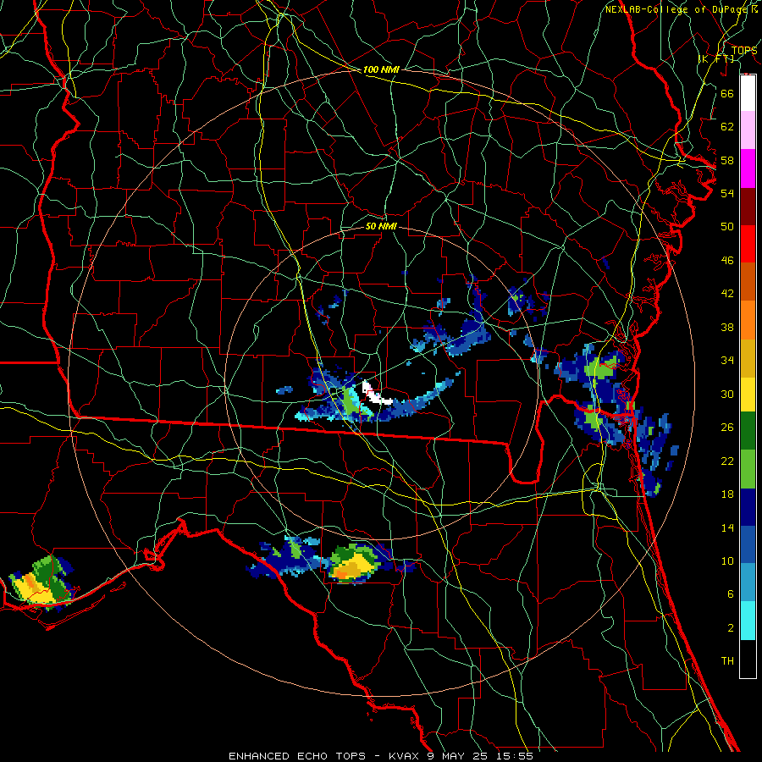Click the TH legend label

pos(727,661)
